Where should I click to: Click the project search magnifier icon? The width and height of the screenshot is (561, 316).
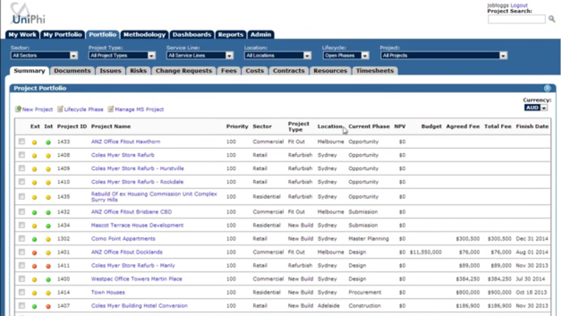click(x=552, y=19)
